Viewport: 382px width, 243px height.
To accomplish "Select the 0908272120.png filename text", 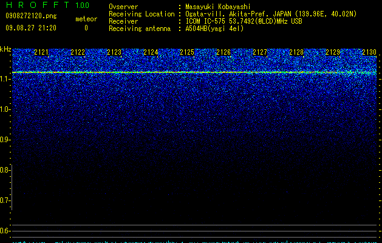I will coord(31,16).
